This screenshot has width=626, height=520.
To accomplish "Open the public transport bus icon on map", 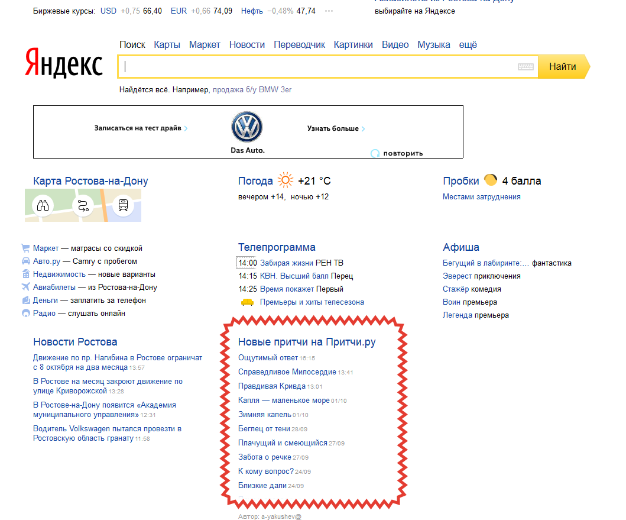I will pyautogui.click(x=124, y=205).
